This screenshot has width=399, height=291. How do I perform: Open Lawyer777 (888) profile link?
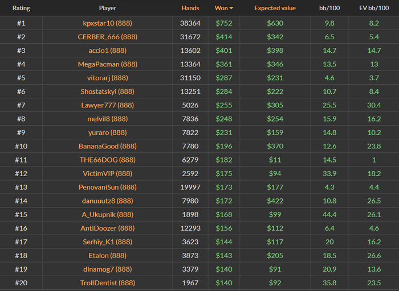107,105
